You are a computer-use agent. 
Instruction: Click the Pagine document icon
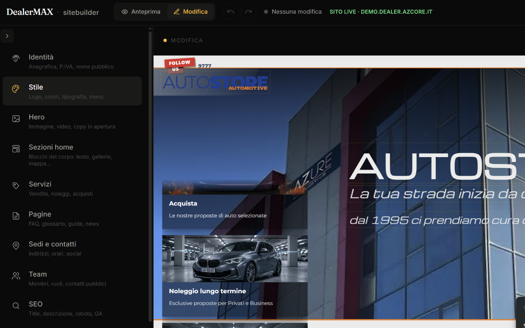[x=16, y=216]
